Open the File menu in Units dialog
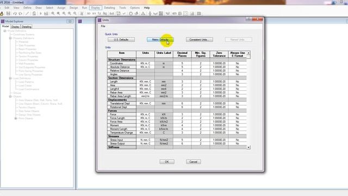The image size is (348, 196). tap(103, 26)
